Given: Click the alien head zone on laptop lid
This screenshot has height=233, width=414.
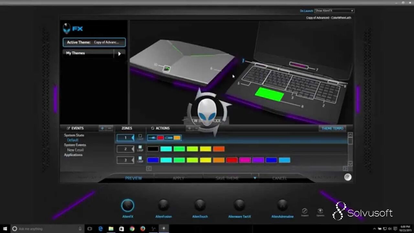Looking at the screenshot, I should click(167, 69).
